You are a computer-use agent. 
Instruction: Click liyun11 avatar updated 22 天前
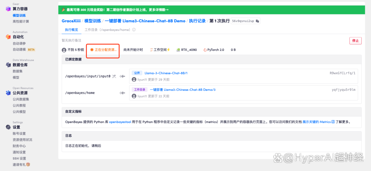(134, 96)
